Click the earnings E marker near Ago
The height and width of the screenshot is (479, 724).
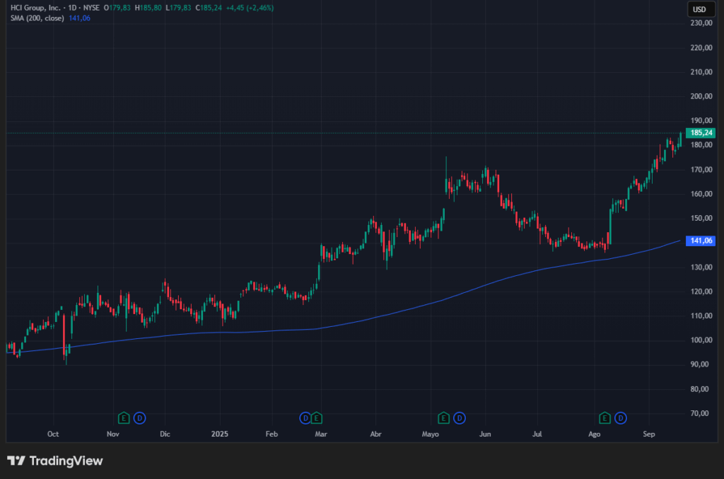[x=605, y=418]
